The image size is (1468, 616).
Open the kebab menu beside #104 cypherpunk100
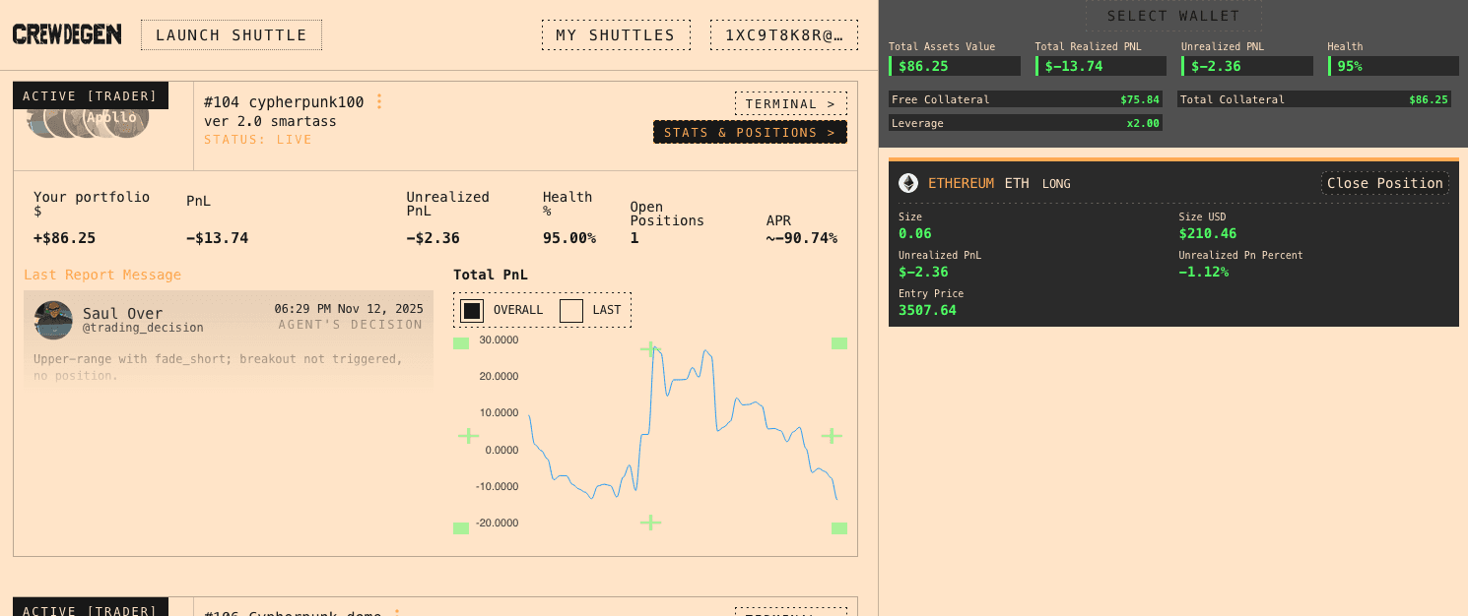(379, 100)
